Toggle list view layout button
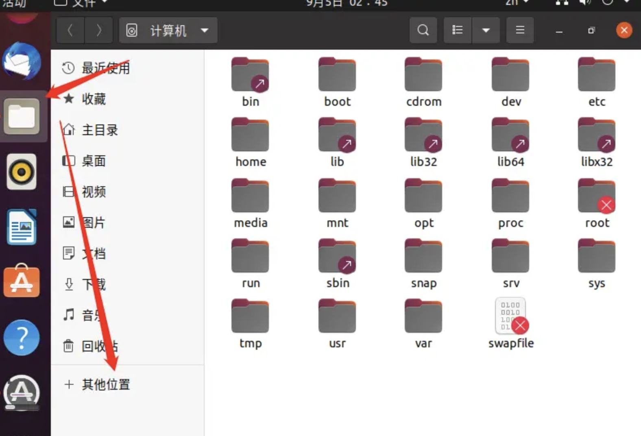This screenshot has height=436, width=641. pos(458,30)
